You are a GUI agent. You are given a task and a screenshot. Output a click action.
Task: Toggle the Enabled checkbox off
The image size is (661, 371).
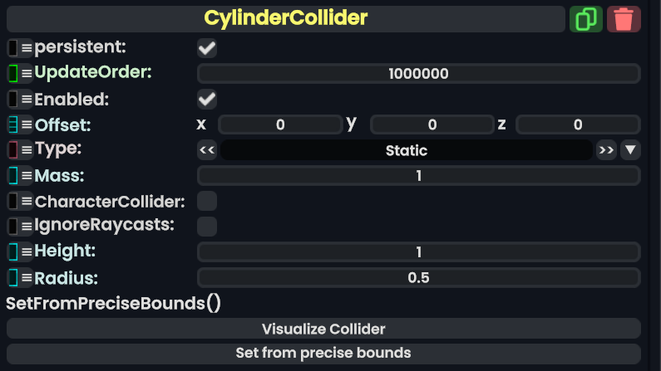coord(207,100)
